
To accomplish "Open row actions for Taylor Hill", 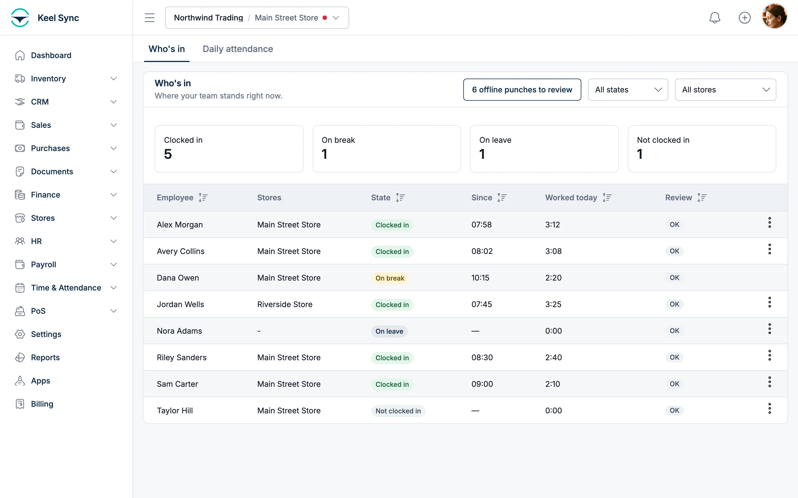I will click(x=770, y=409).
